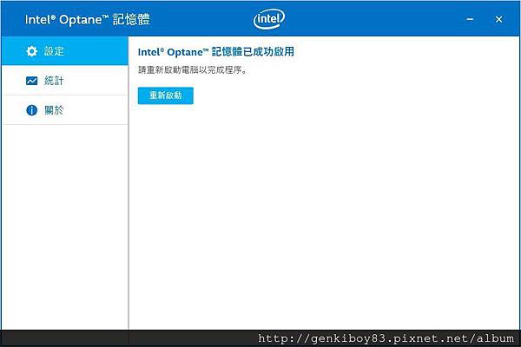Click the gear icon beside 設定
Viewport: 521px width, 347px height.
[x=31, y=51]
